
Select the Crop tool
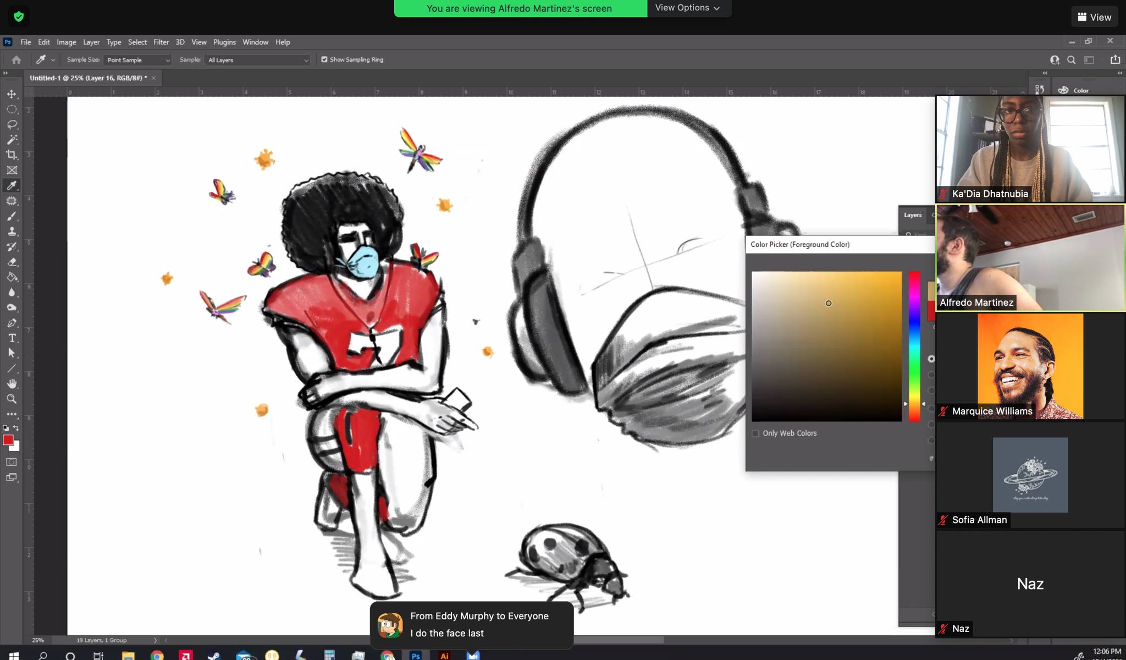pyautogui.click(x=12, y=155)
